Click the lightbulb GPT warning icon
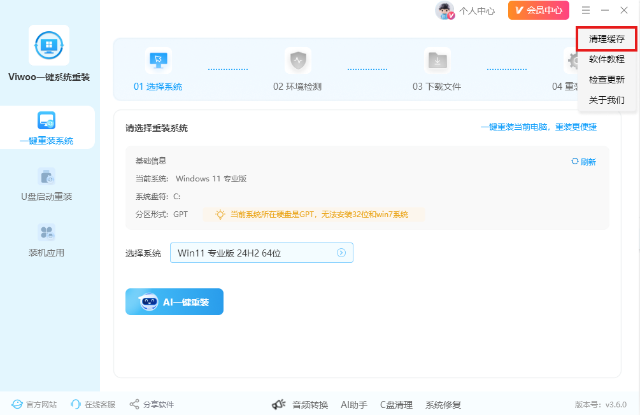640x415 pixels. coord(220,215)
